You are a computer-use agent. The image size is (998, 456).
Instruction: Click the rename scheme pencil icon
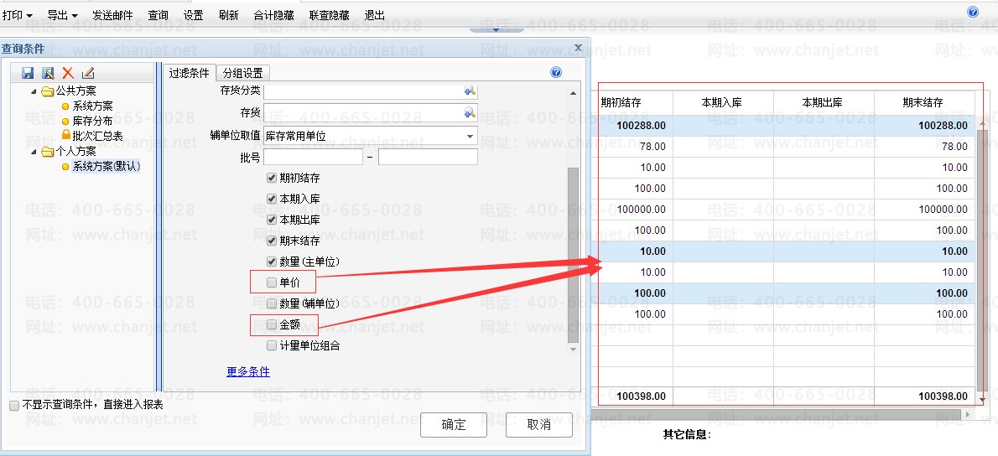pos(88,73)
